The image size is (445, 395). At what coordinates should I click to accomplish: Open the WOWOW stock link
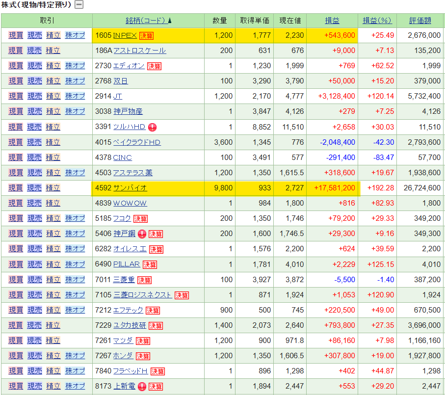click(130, 203)
